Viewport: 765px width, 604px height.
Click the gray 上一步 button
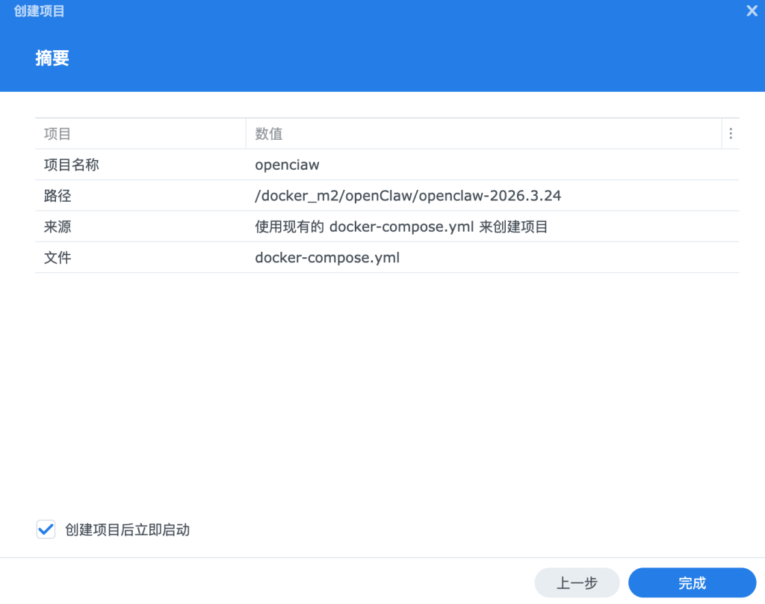click(577, 582)
